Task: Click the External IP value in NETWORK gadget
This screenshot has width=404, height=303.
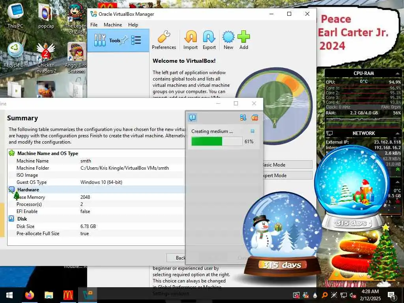Action: (x=387, y=142)
